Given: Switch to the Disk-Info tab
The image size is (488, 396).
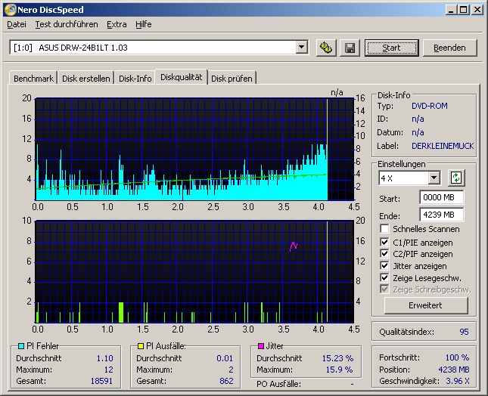Looking at the screenshot, I should coord(135,79).
